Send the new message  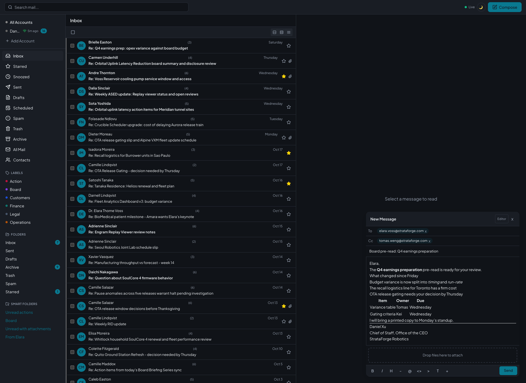click(x=508, y=371)
